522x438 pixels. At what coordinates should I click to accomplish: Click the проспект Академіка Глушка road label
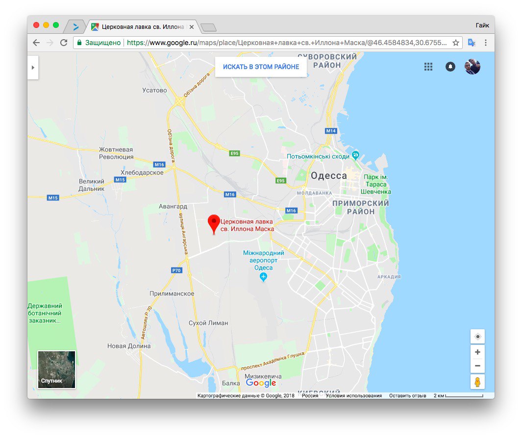[273, 361]
